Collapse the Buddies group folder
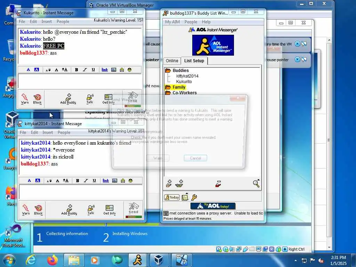The width and height of the screenshot is (356, 267). [x=168, y=70]
